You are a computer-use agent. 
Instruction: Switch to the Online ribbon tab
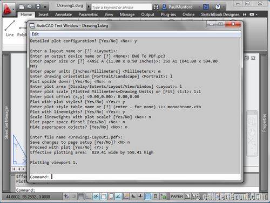(188, 15)
